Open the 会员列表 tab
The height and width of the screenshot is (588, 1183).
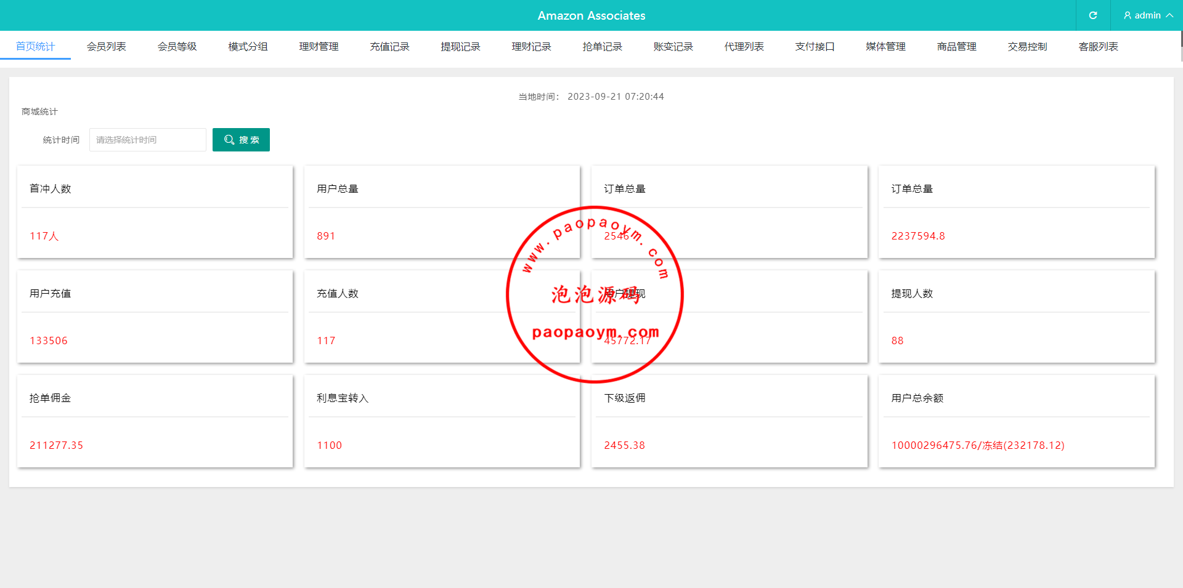[x=106, y=47]
